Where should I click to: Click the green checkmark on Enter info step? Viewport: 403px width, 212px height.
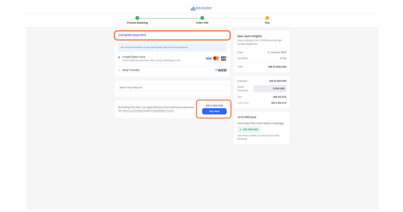(x=202, y=18)
